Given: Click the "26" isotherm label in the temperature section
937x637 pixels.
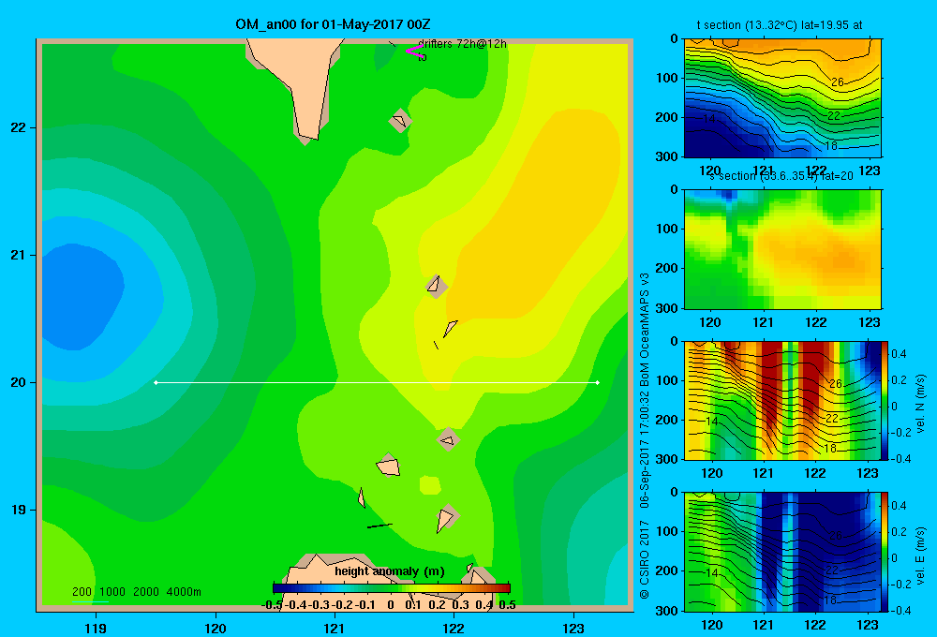Looking at the screenshot, I should click(x=837, y=81).
